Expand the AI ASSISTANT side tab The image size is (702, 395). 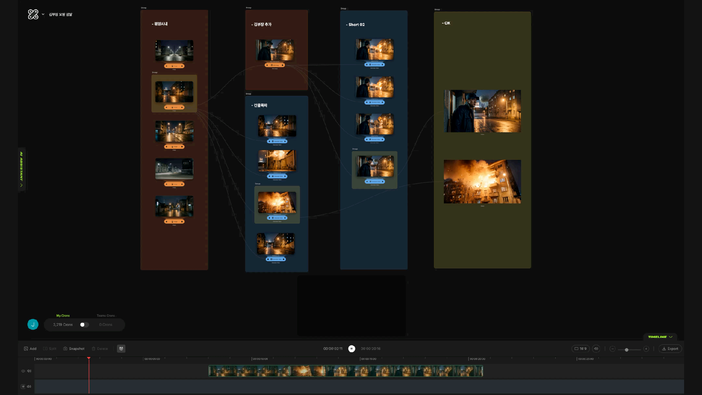click(x=22, y=169)
